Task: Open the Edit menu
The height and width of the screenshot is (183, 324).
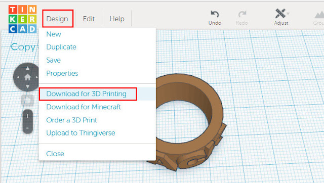Action: pos(89,19)
